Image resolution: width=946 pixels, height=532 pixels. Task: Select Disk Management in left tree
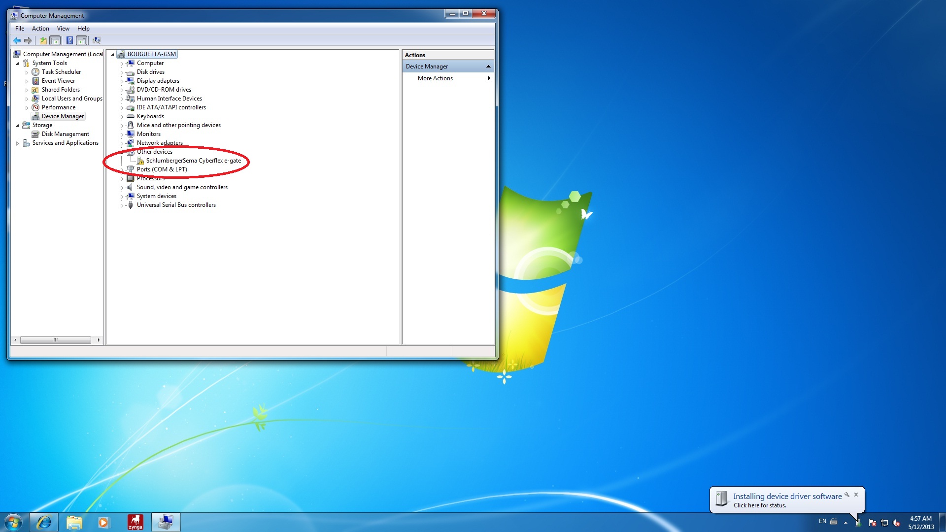tap(66, 134)
